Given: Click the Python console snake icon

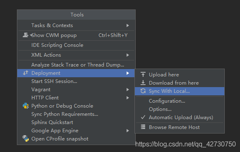Looking at the screenshot, I should 26,106.
